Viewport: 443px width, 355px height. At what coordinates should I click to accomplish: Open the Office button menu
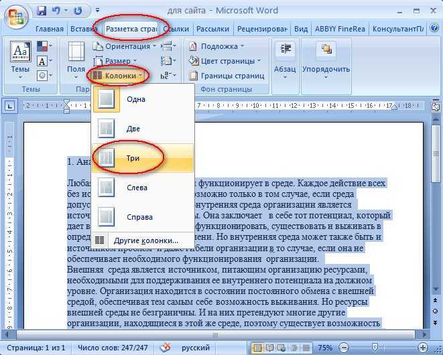tap(16, 16)
